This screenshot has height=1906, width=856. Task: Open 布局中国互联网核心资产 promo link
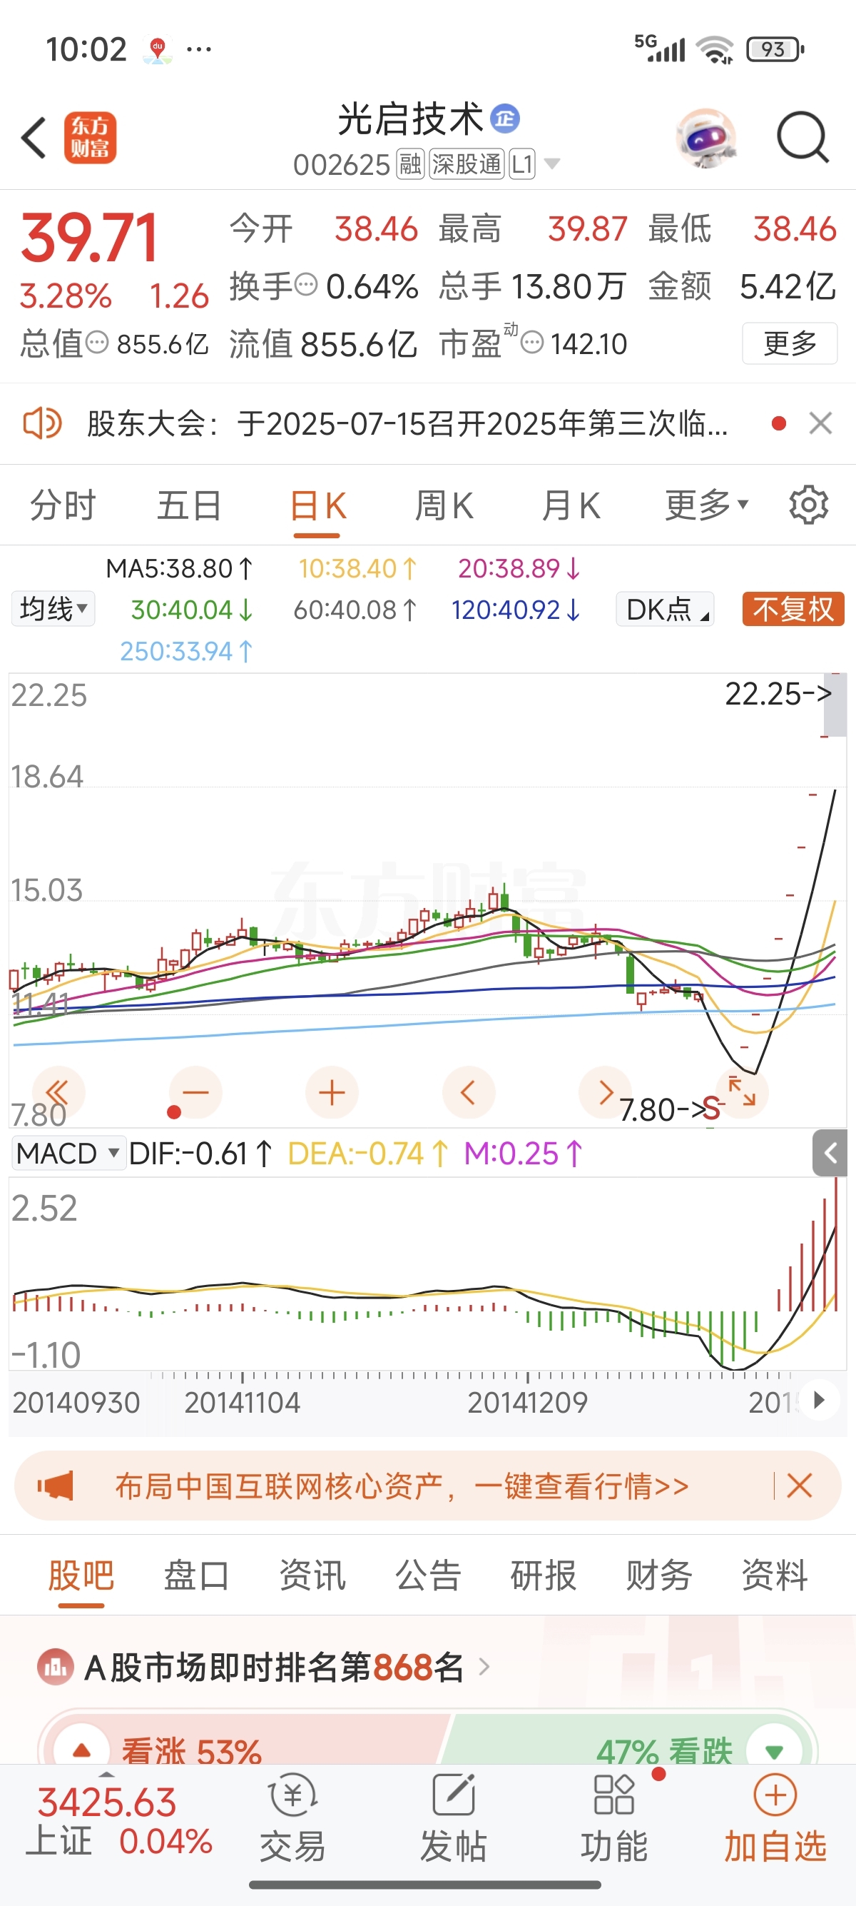point(402,1486)
